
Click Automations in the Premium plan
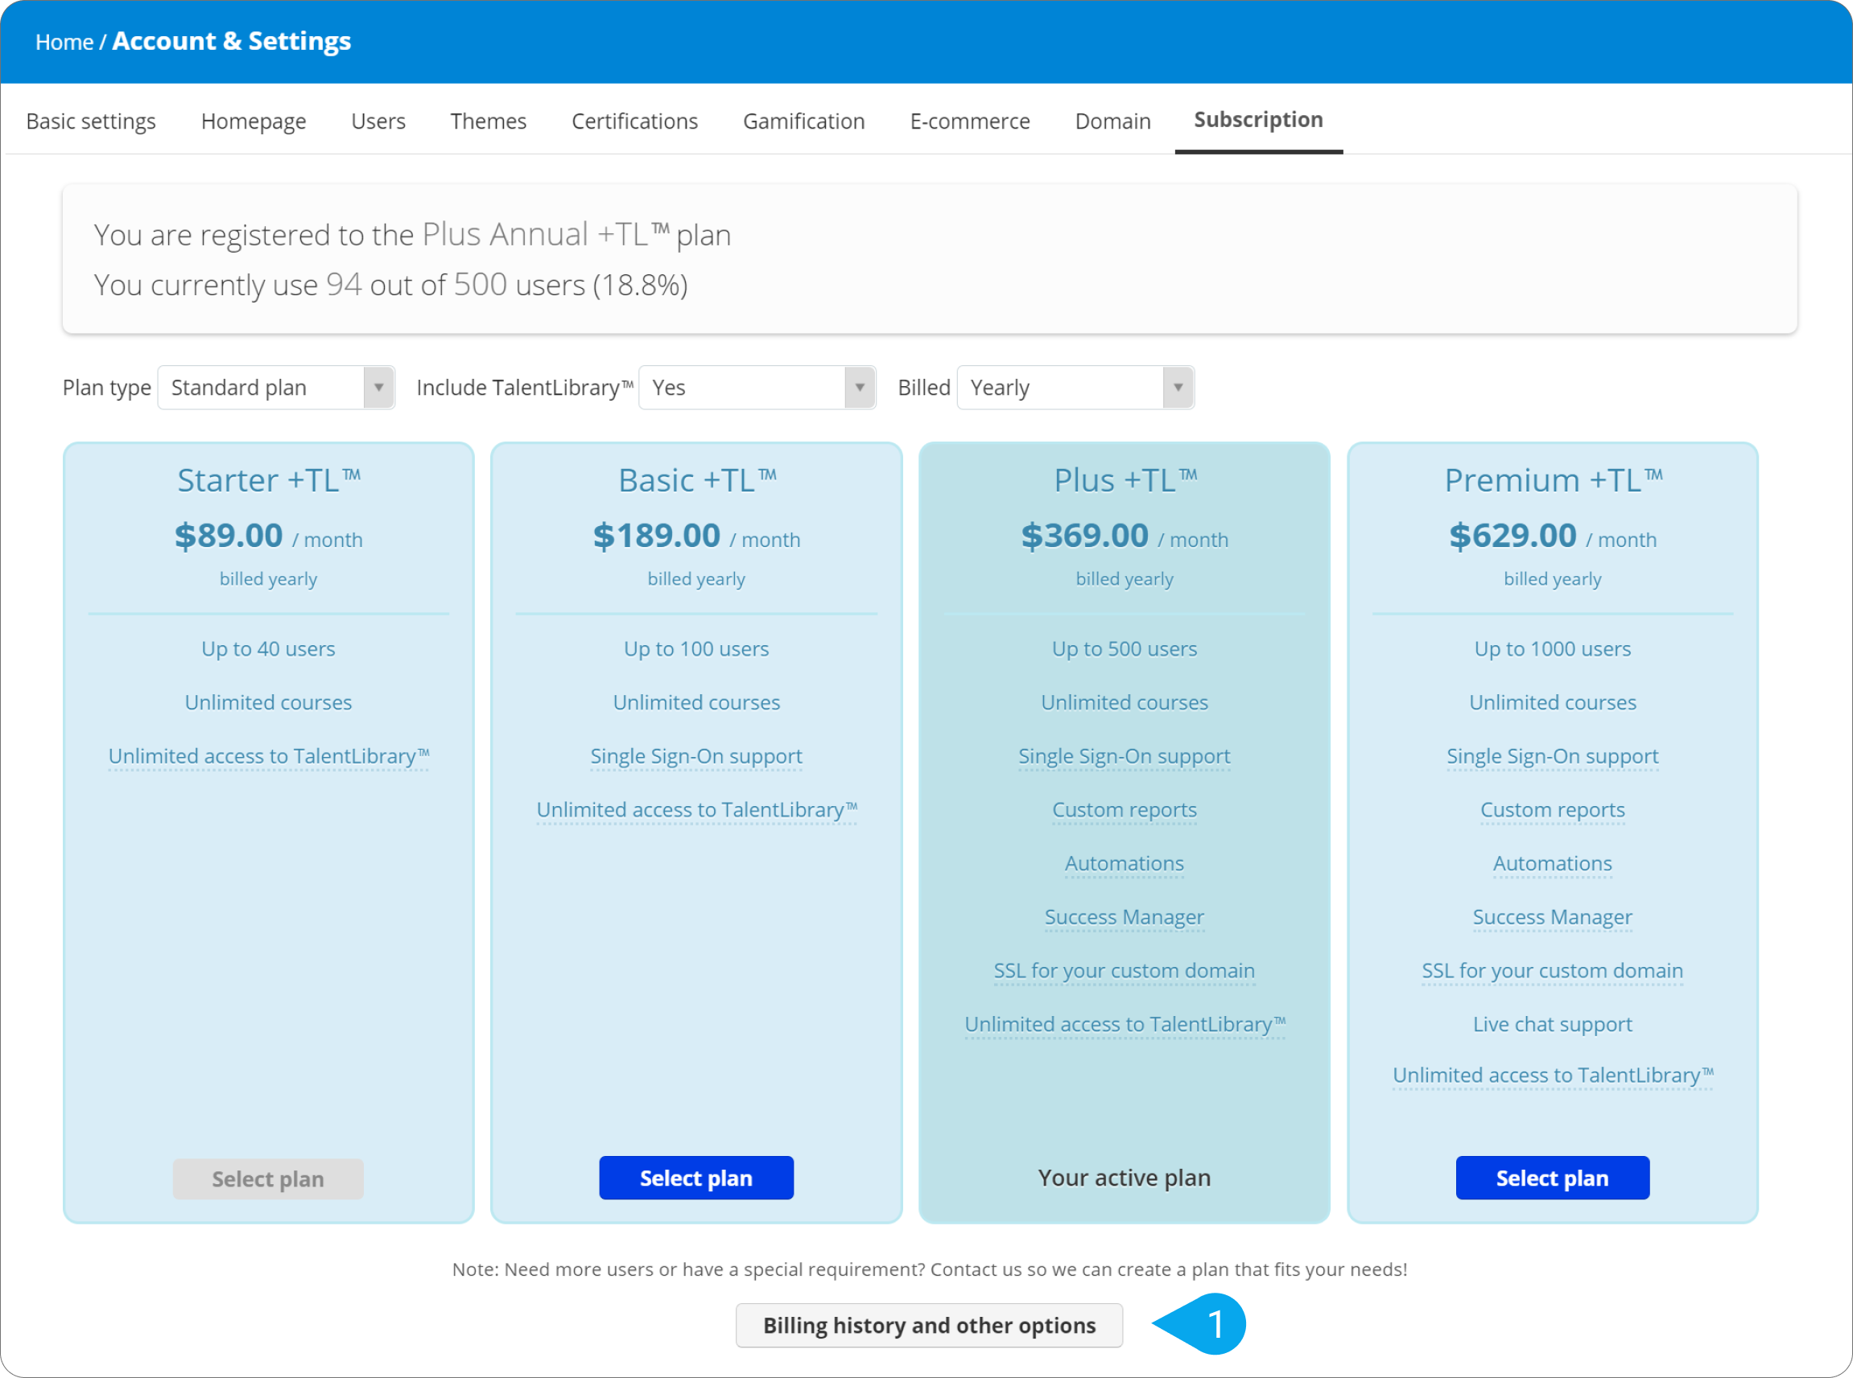click(1553, 863)
